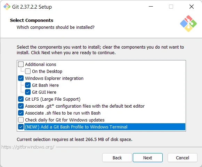202x167 pixels.
Task: Close the Git Setup window
Action: (192, 7)
